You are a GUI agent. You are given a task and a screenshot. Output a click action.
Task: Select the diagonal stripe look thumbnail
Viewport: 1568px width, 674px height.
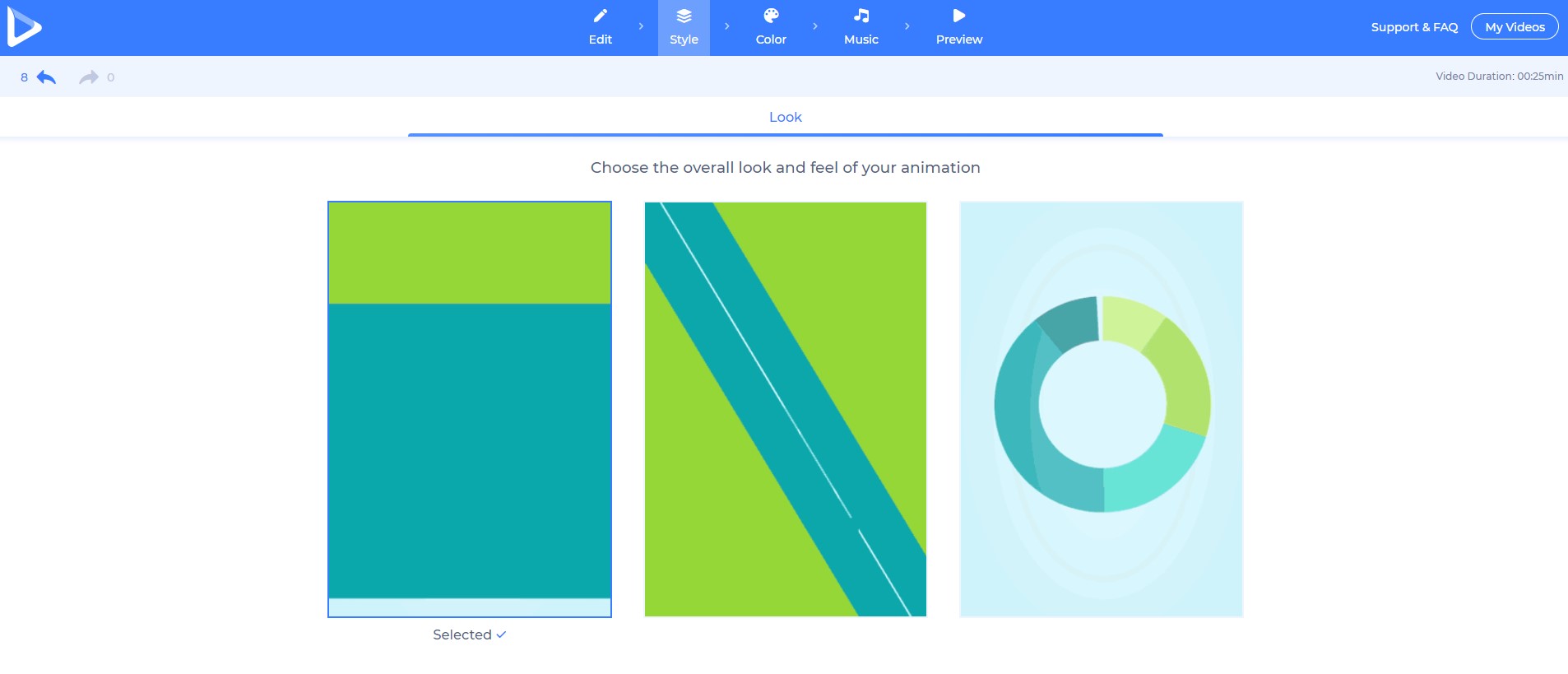785,409
